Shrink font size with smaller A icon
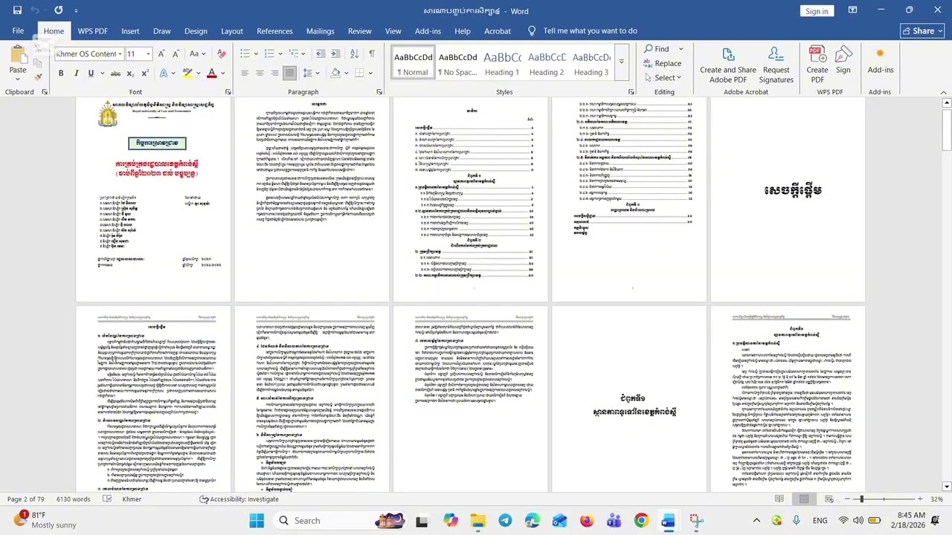Viewport: 952px width, 535px height. point(176,53)
